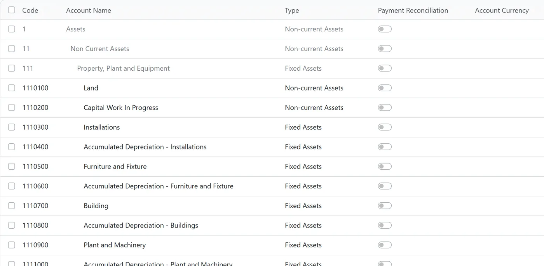Tick the Plant and Machinery row checkbox
Viewport: 544px width, 266px height.
[x=12, y=245]
